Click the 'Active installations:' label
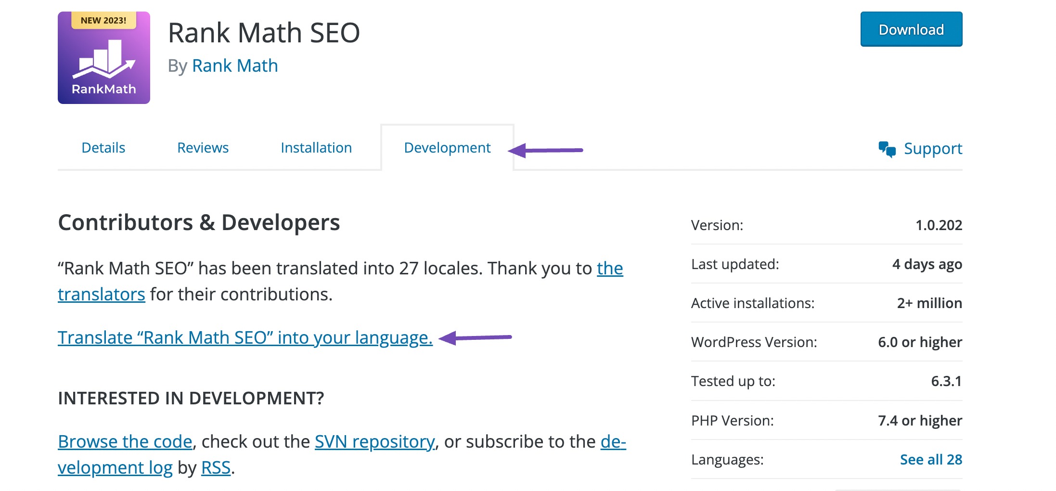Viewport: 1056px width, 491px height. [x=753, y=303]
